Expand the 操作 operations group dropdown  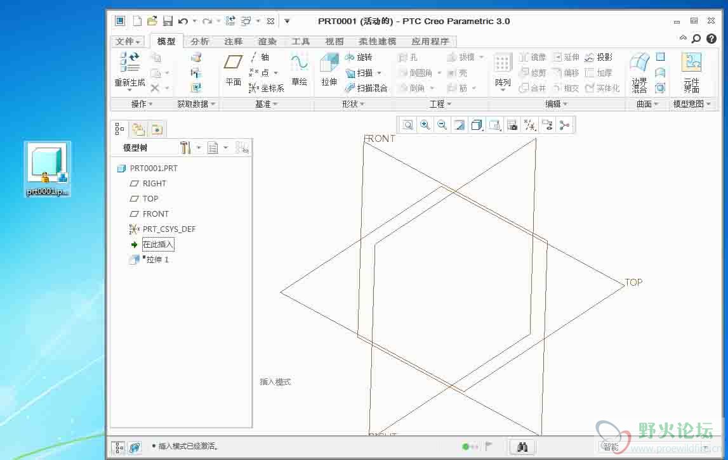pyautogui.click(x=142, y=104)
